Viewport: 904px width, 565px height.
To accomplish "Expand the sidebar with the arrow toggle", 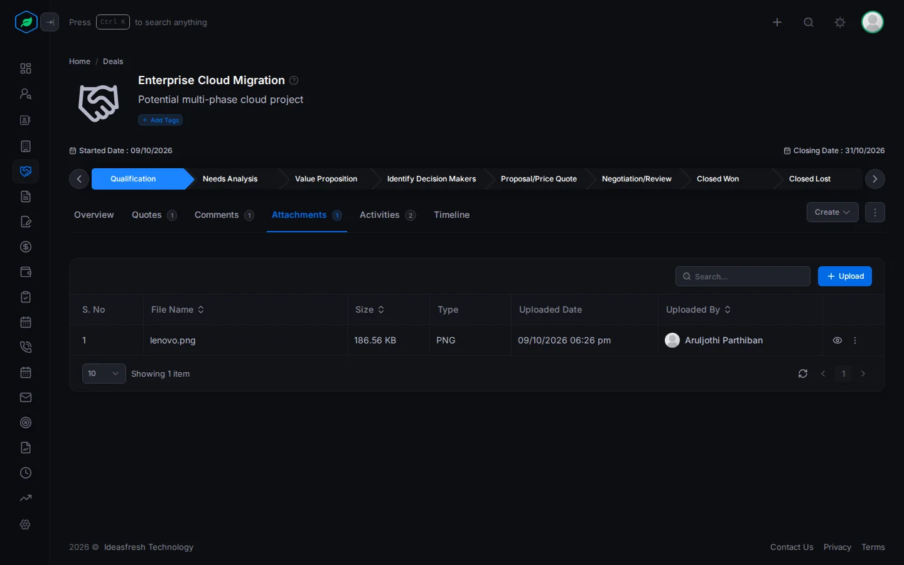I will pyautogui.click(x=50, y=22).
